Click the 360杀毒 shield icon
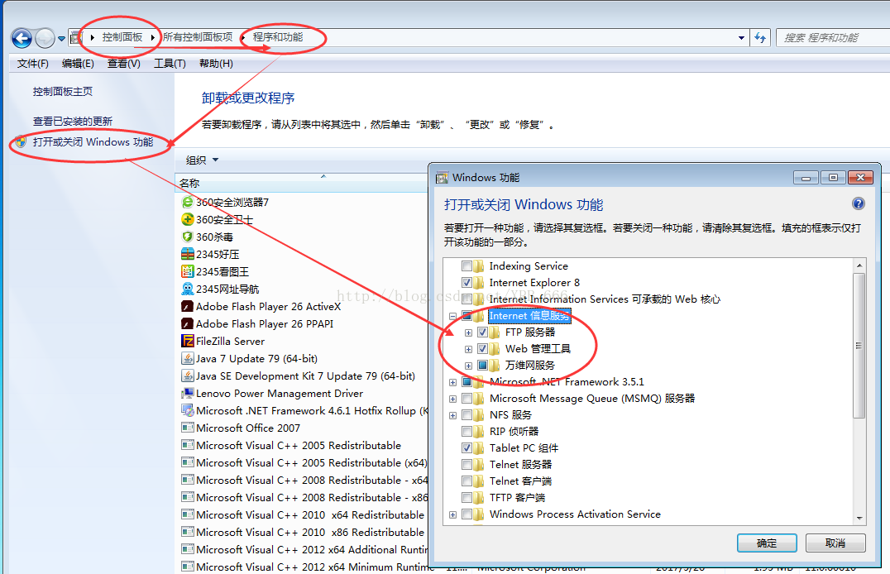Viewport: 890px width, 574px height. point(188,237)
